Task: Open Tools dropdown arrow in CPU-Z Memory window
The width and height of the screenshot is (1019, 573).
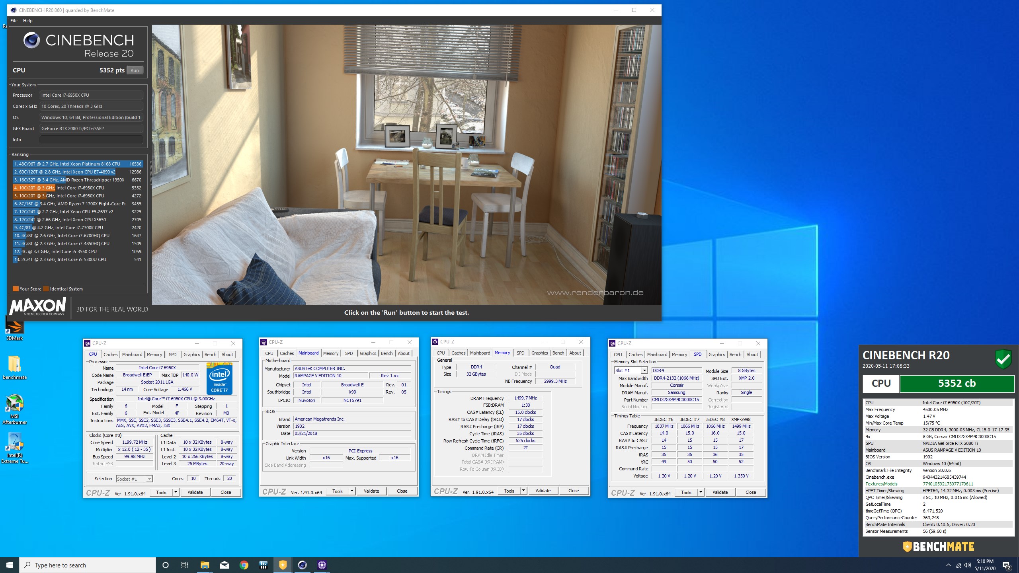Action: pos(523,491)
